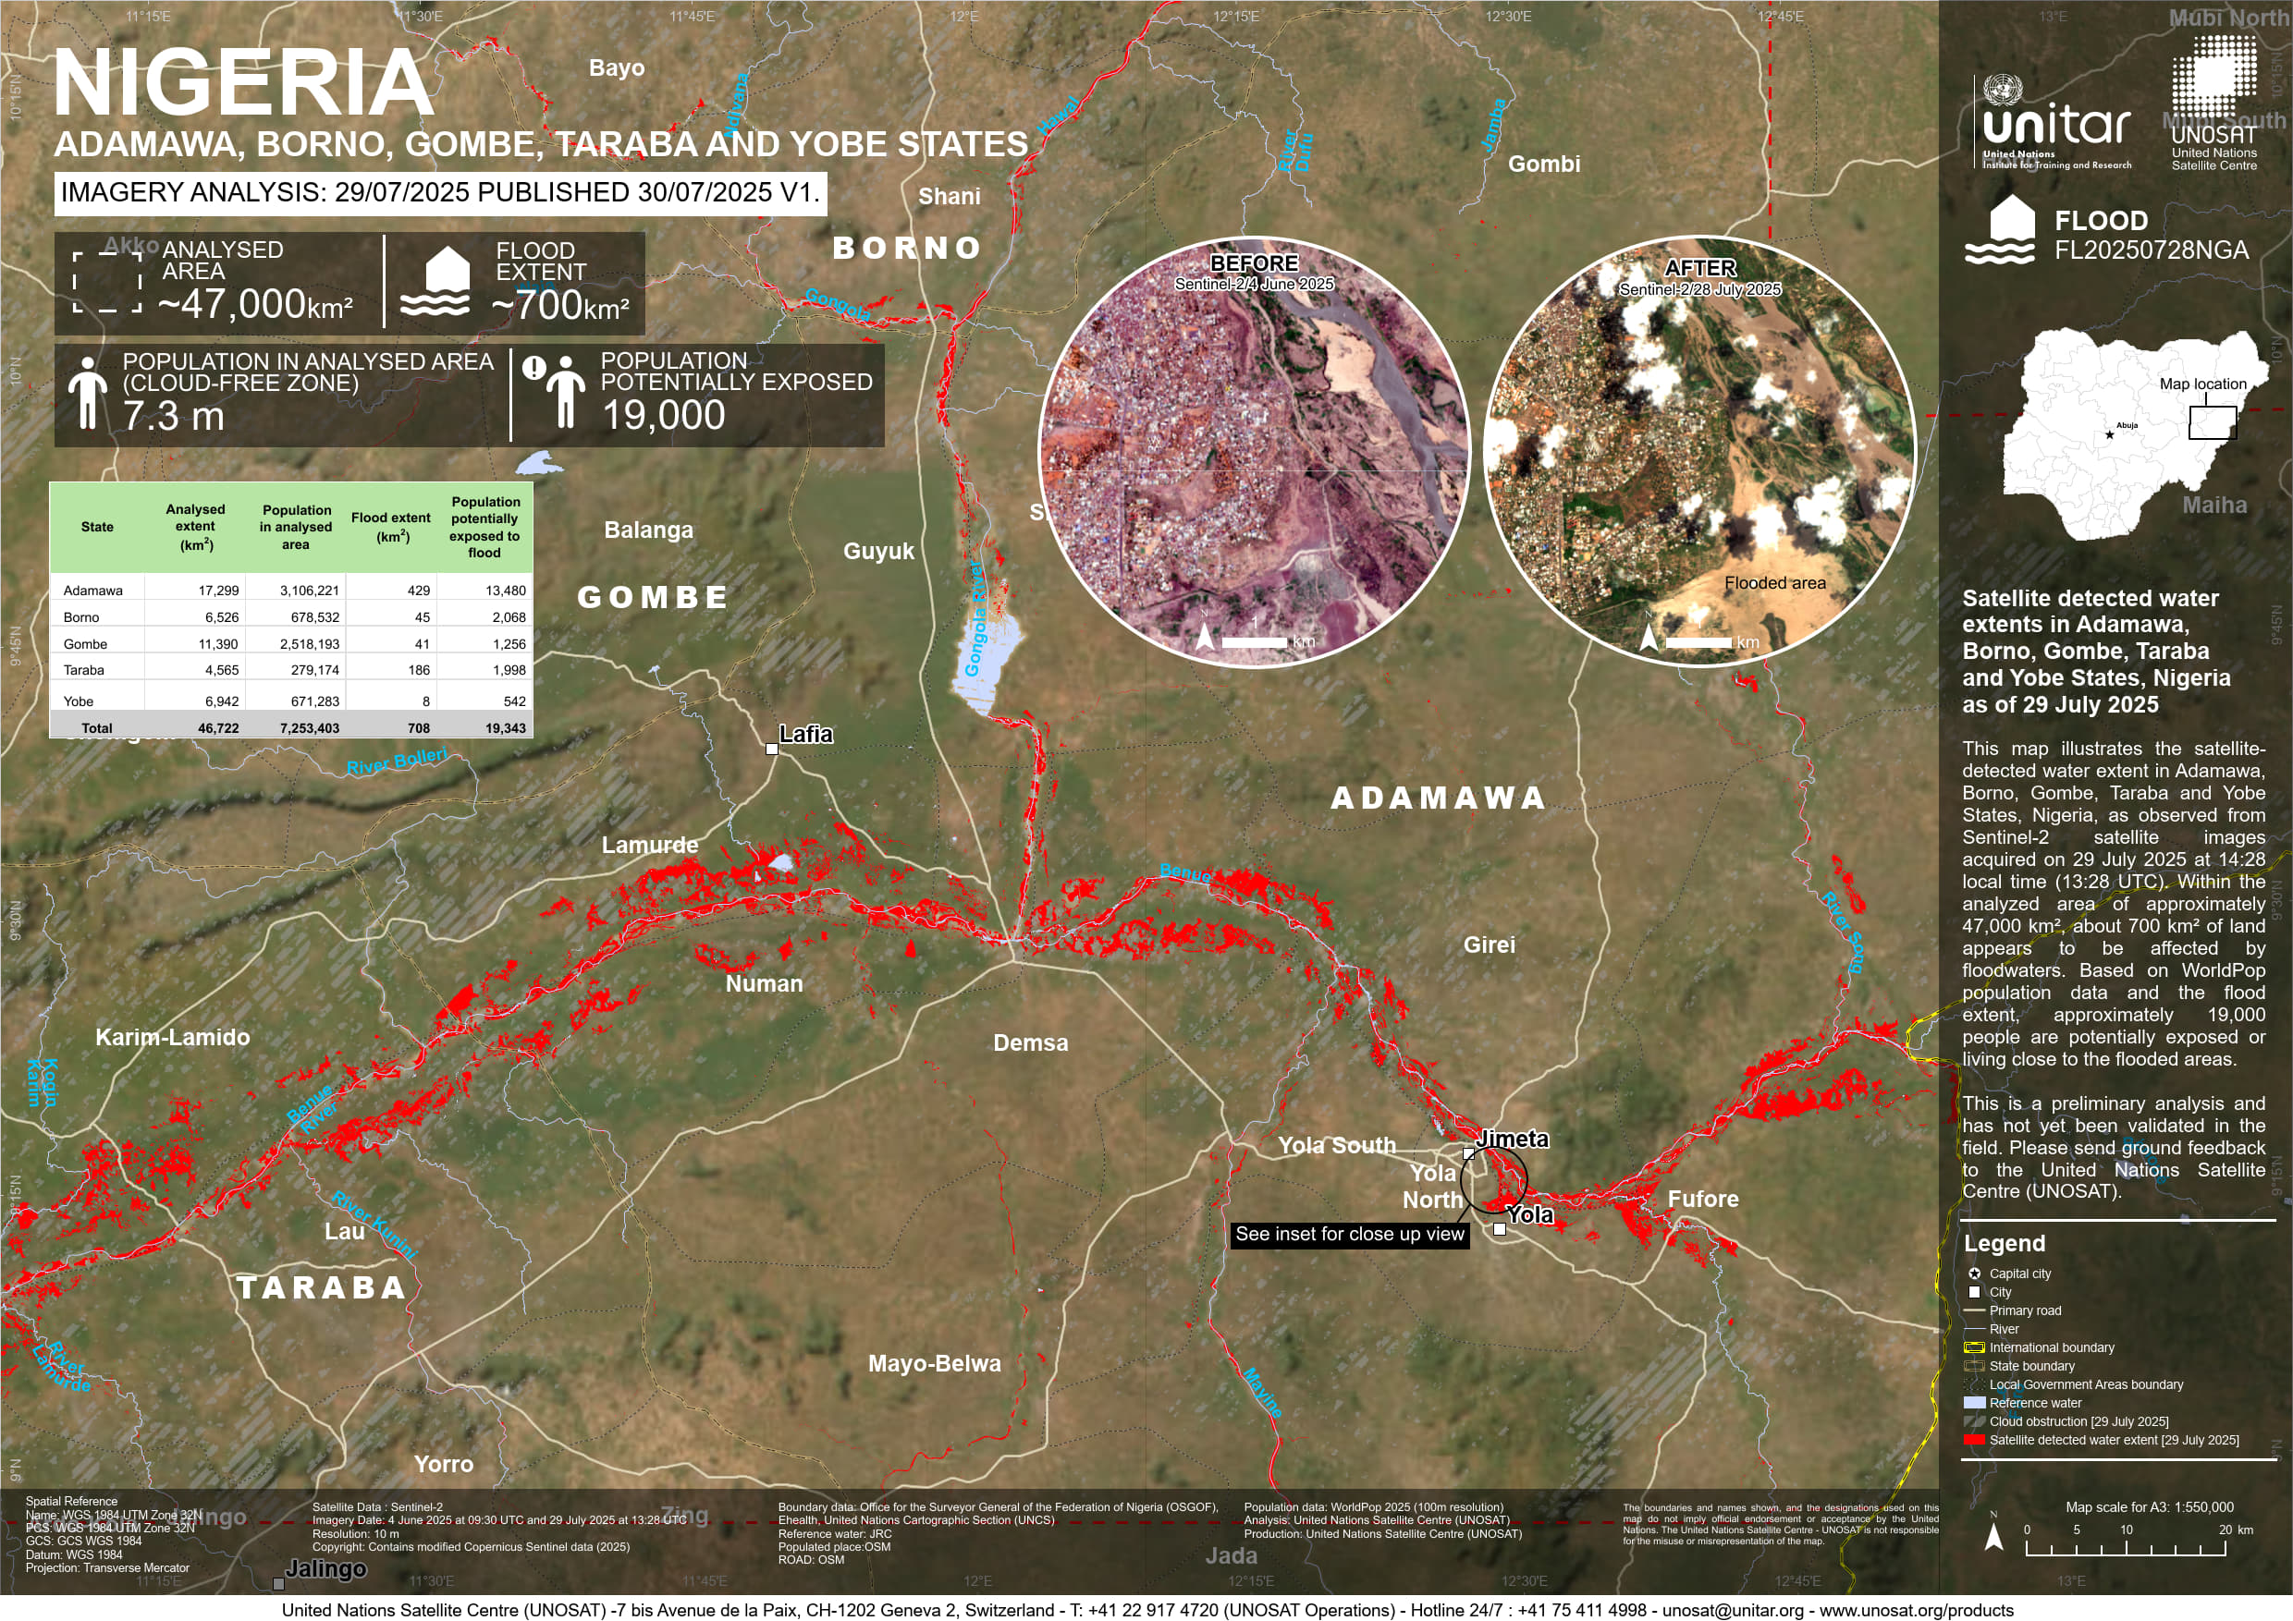Viewport: 2293px width, 1621px height.
Task: Click the north arrow by map scale
Action: (x=1993, y=1537)
